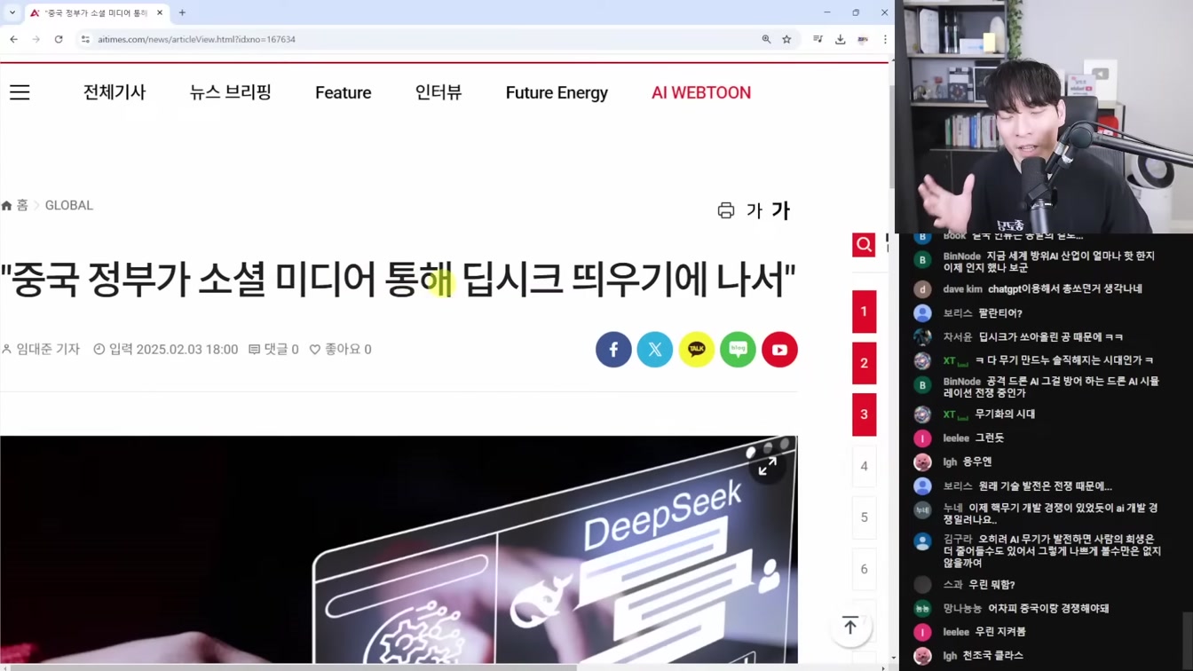The image size is (1193, 671).
Task: Select ranking number 2 button
Action: coord(864,363)
